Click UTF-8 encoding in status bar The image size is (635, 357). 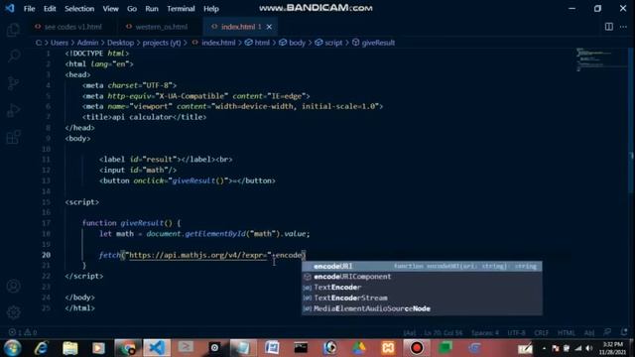516,333
